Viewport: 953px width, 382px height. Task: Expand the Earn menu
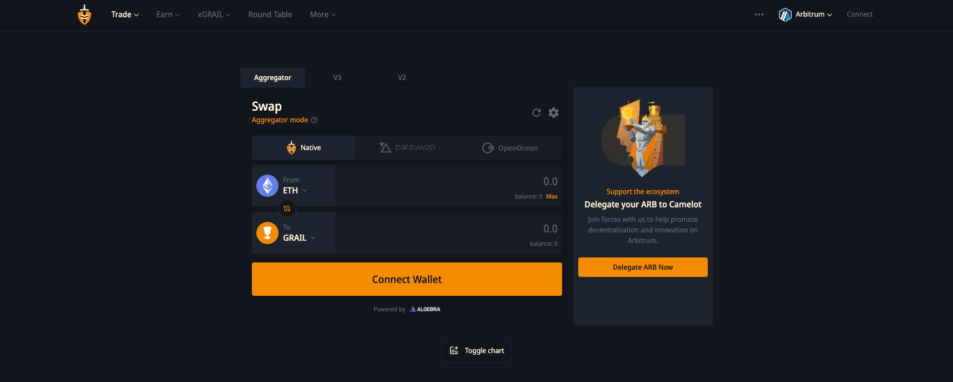[x=168, y=14]
